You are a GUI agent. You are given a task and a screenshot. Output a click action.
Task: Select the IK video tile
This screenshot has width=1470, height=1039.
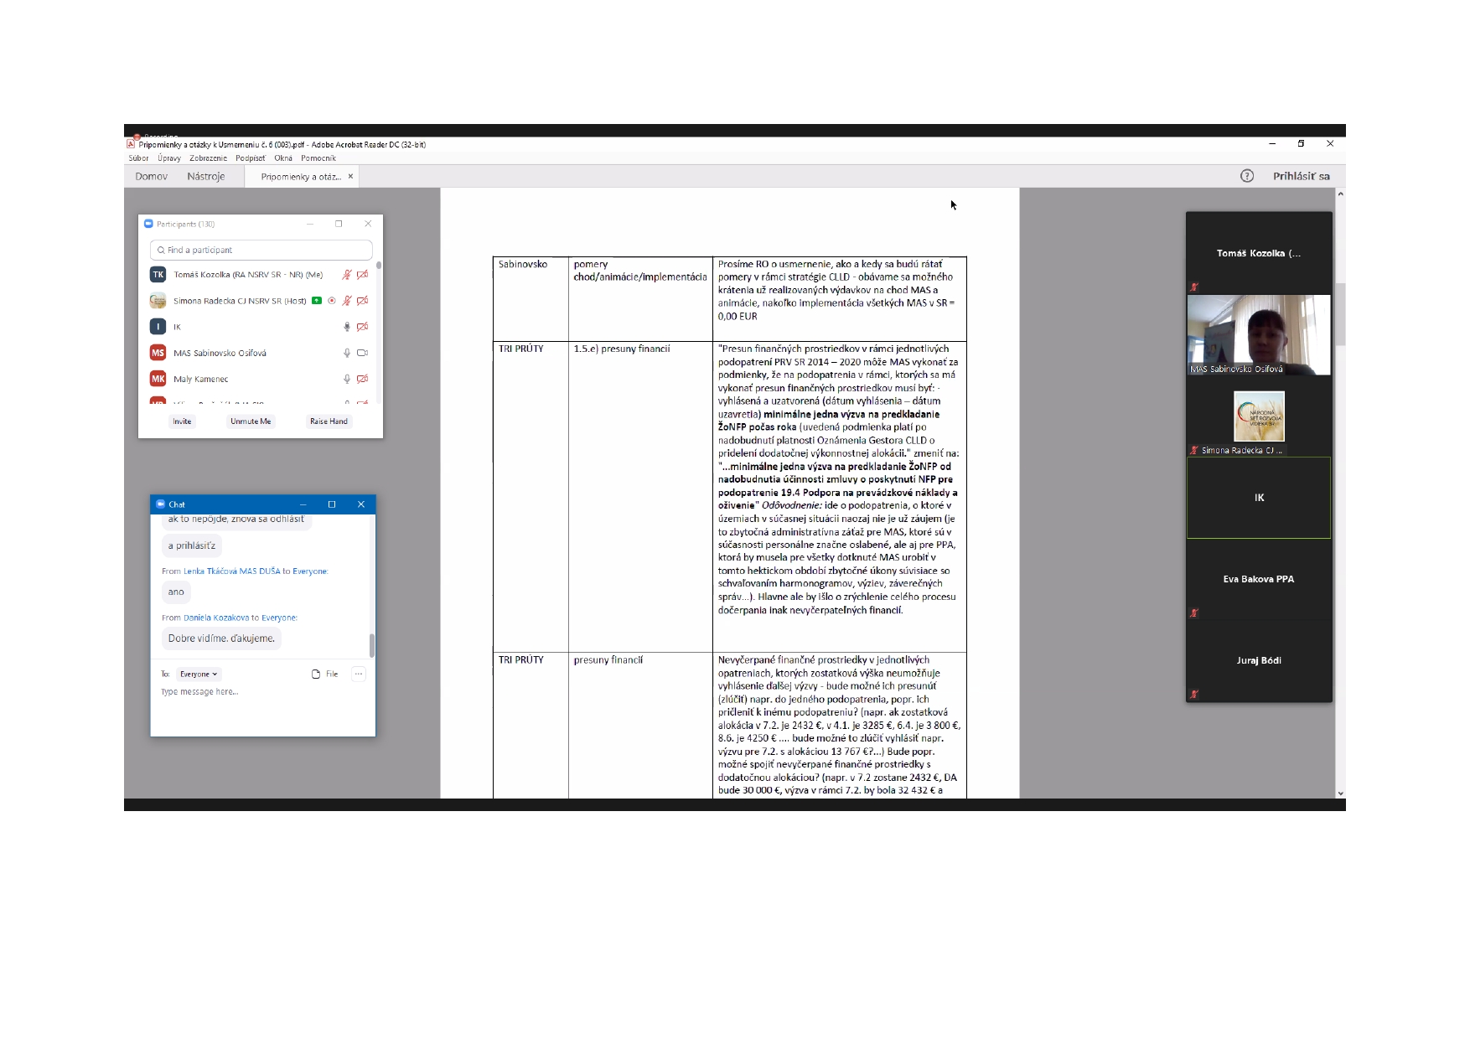pos(1259,498)
